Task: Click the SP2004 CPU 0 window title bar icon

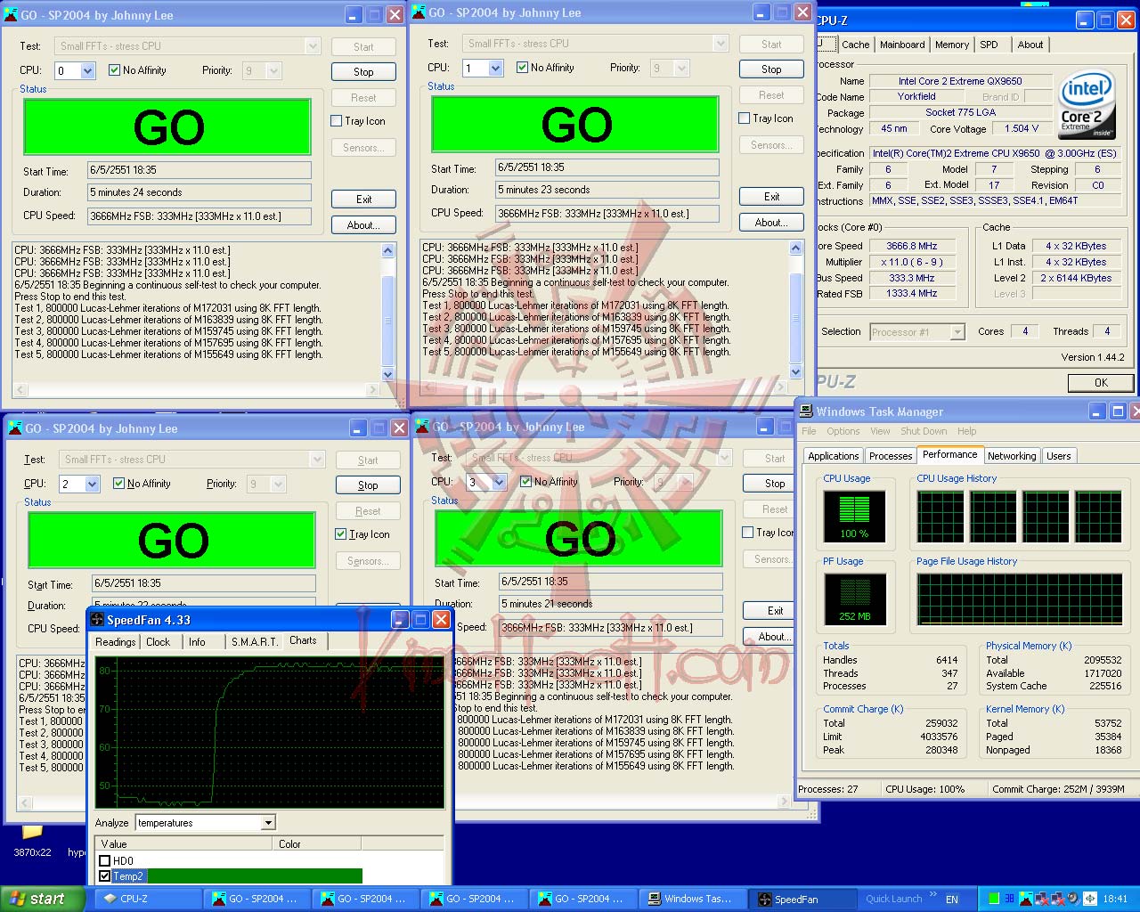Action: tap(11, 15)
